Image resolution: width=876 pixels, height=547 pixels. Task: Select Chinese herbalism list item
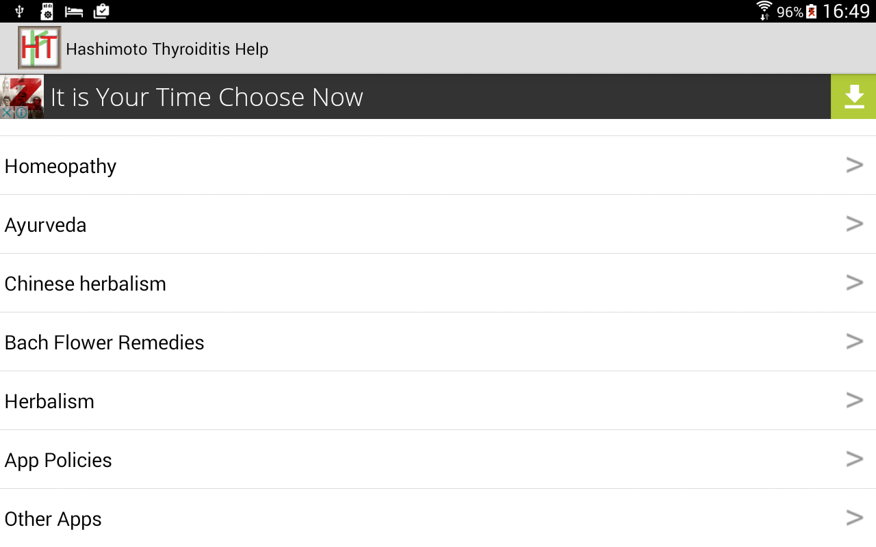[85, 284]
